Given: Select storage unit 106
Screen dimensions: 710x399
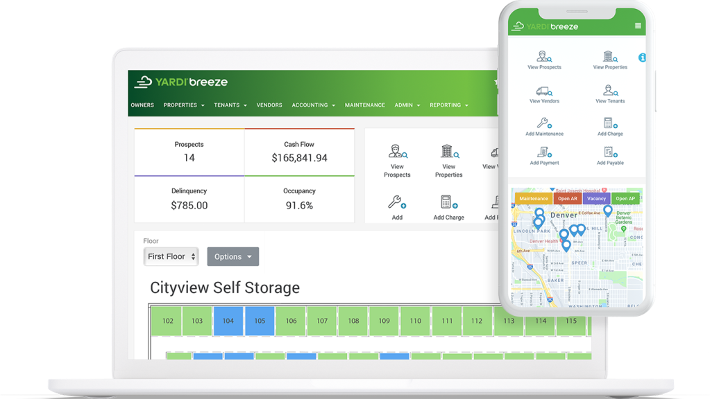Looking at the screenshot, I should (291, 321).
